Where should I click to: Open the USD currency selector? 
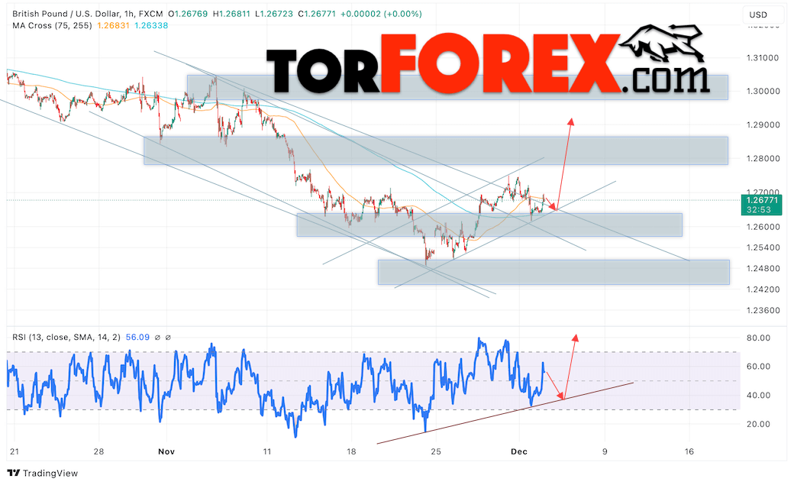coord(758,15)
